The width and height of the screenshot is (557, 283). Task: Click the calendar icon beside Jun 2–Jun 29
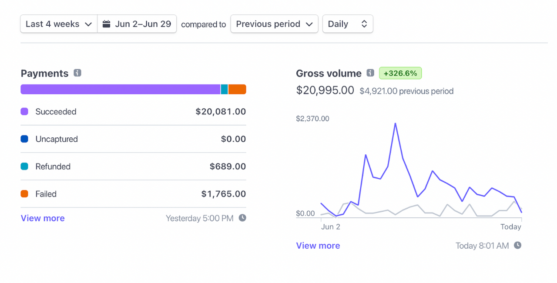coord(105,24)
